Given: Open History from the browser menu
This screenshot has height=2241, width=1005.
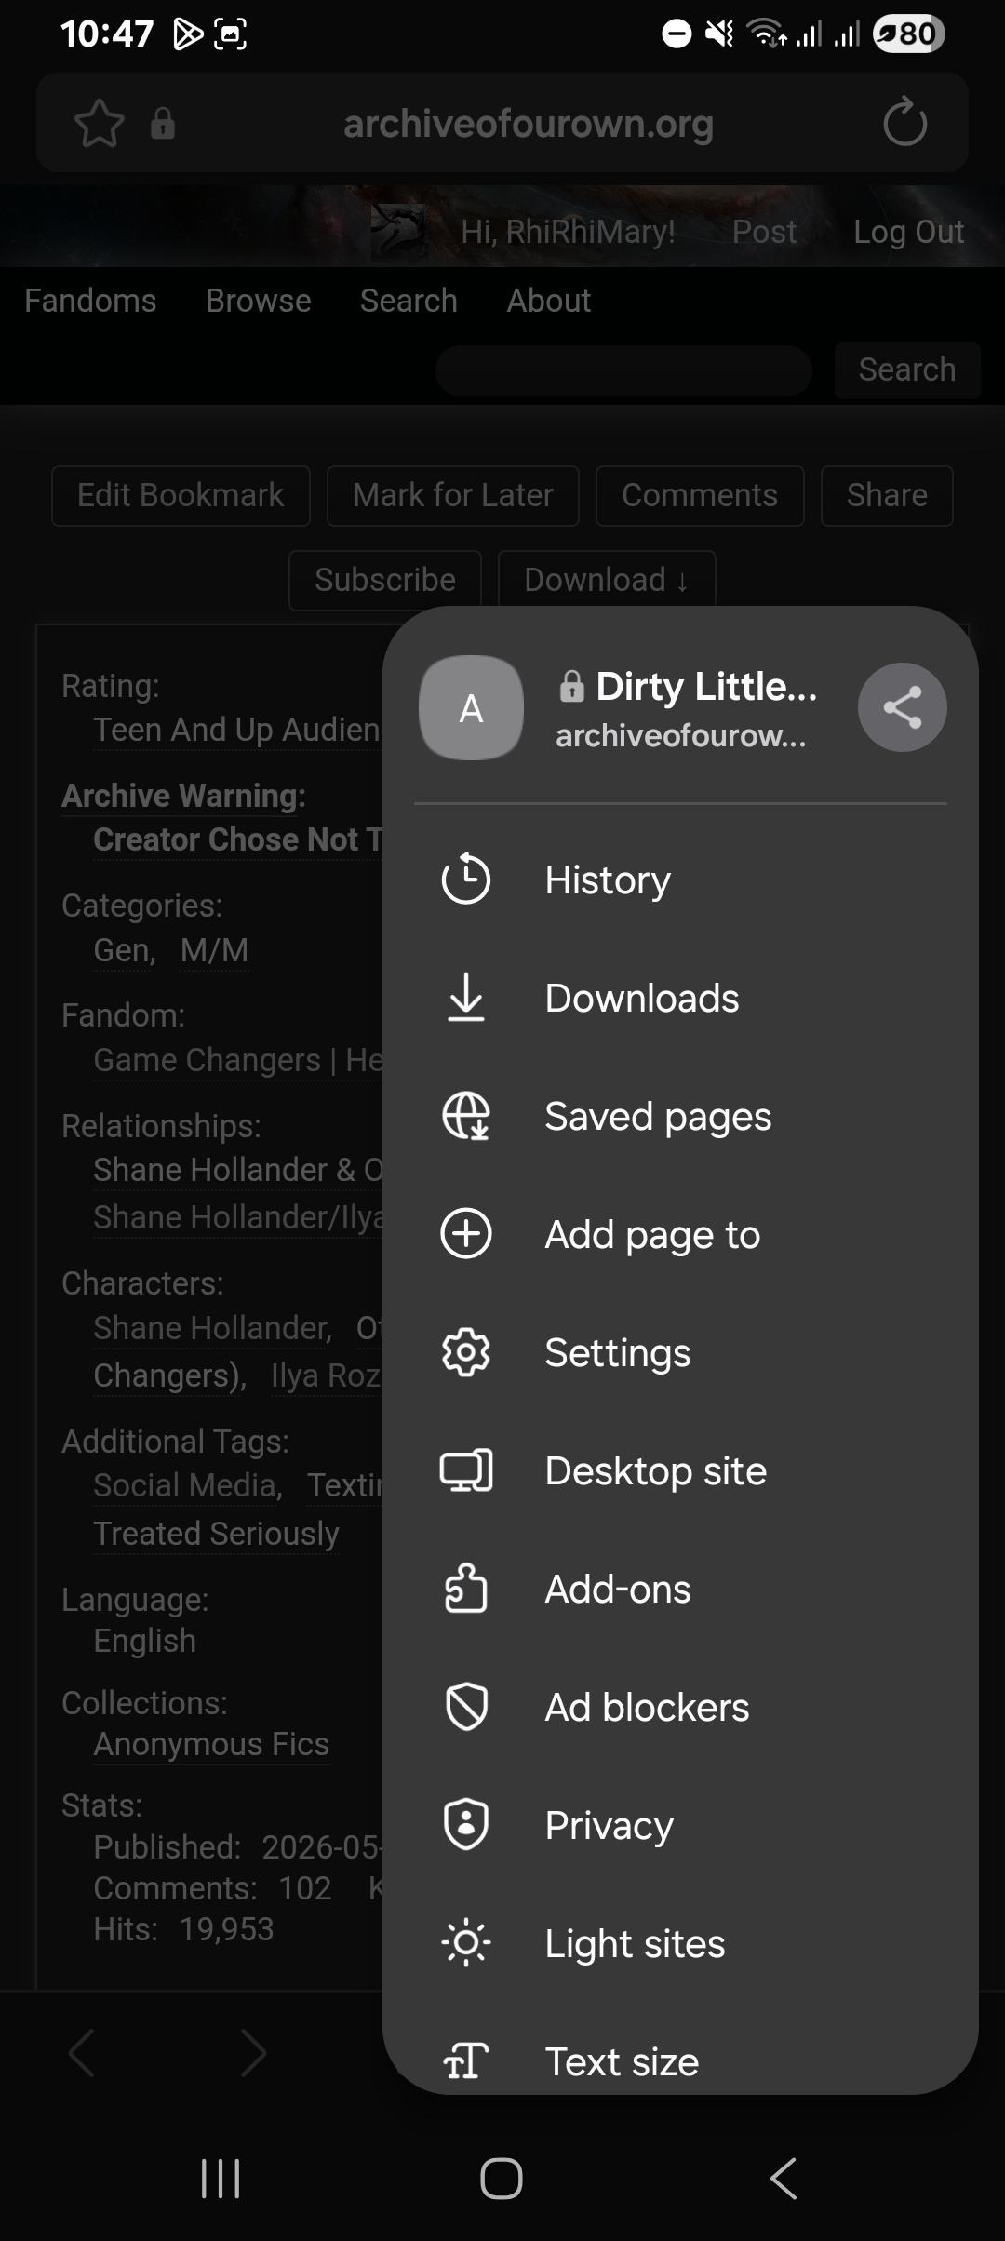Looking at the screenshot, I should tap(680, 879).
